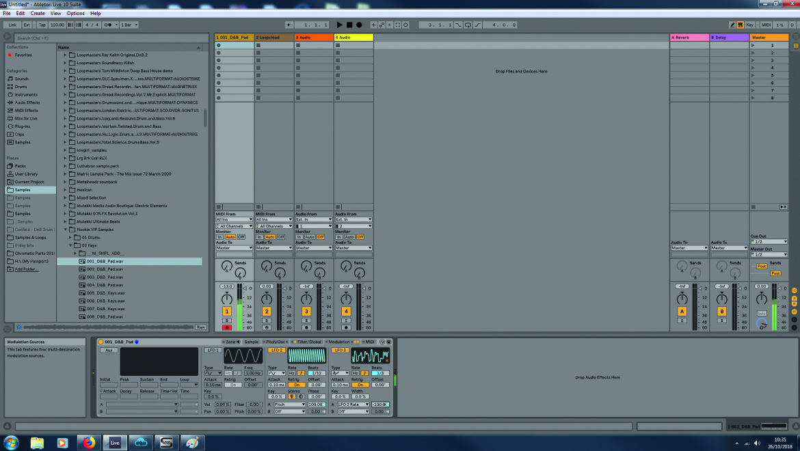Adjust the track 1 pan knob
Image resolution: width=800 pixels, height=451 pixels.
click(226, 299)
